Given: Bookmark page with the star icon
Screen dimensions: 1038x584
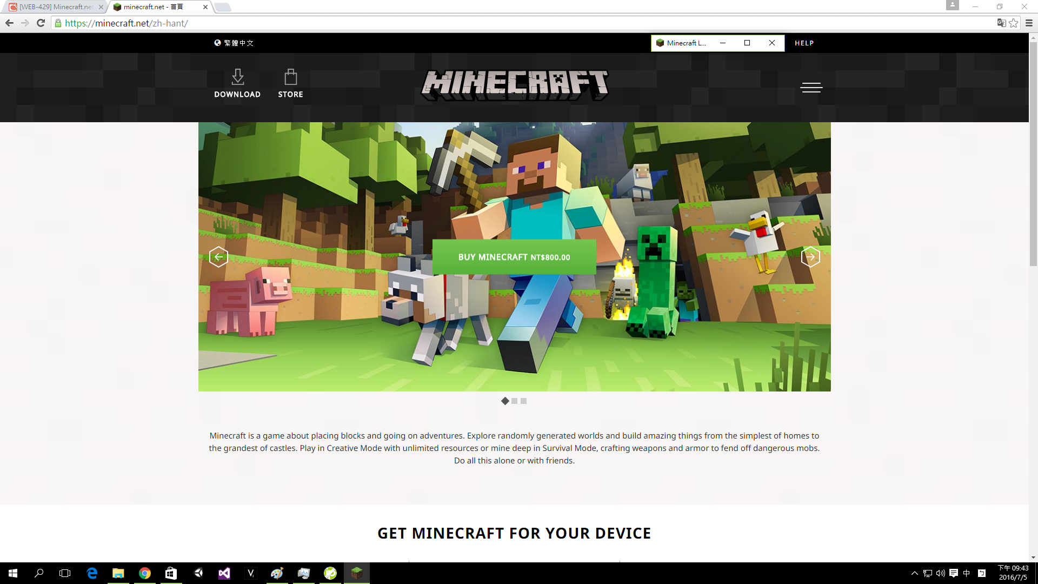Looking at the screenshot, I should click(1014, 23).
